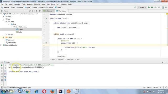
Task: Expand External Libraries node
Action: tap(1, 45)
